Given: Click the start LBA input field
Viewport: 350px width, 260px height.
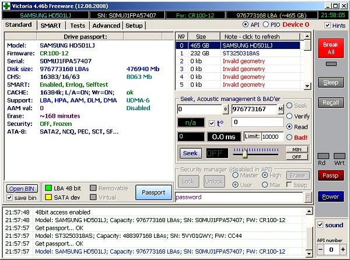Looking at the screenshot, I should [x=199, y=109].
